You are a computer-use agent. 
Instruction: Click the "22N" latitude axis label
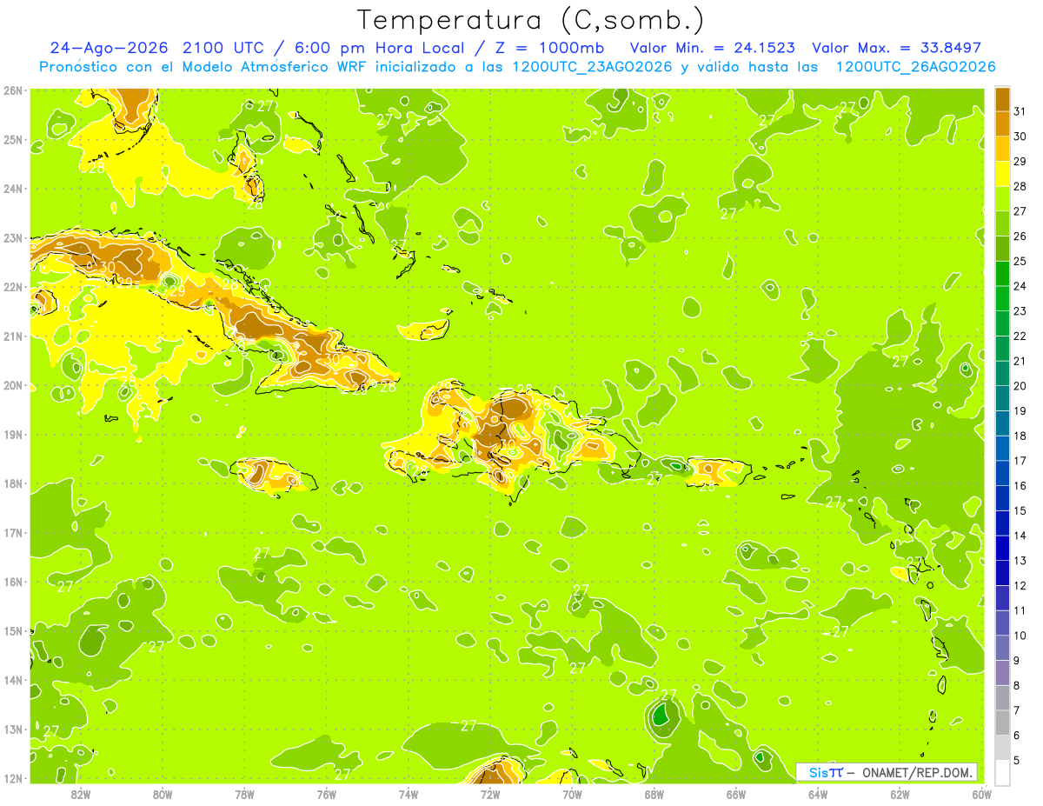tap(13, 287)
